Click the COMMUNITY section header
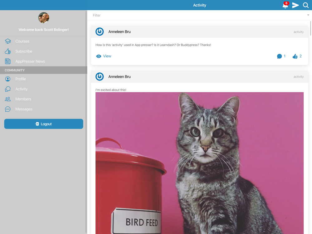The height and width of the screenshot is (234, 312). pyautogui.click(x=44, y=70)
